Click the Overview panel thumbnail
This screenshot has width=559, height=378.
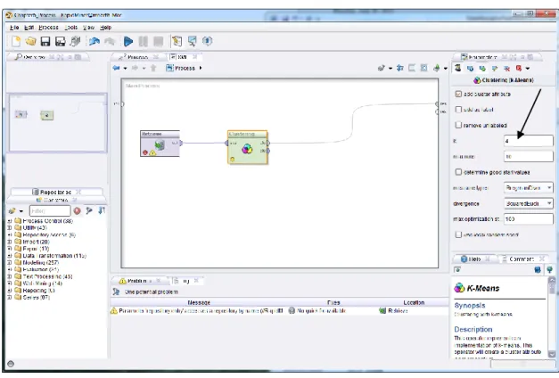point(58,123)
